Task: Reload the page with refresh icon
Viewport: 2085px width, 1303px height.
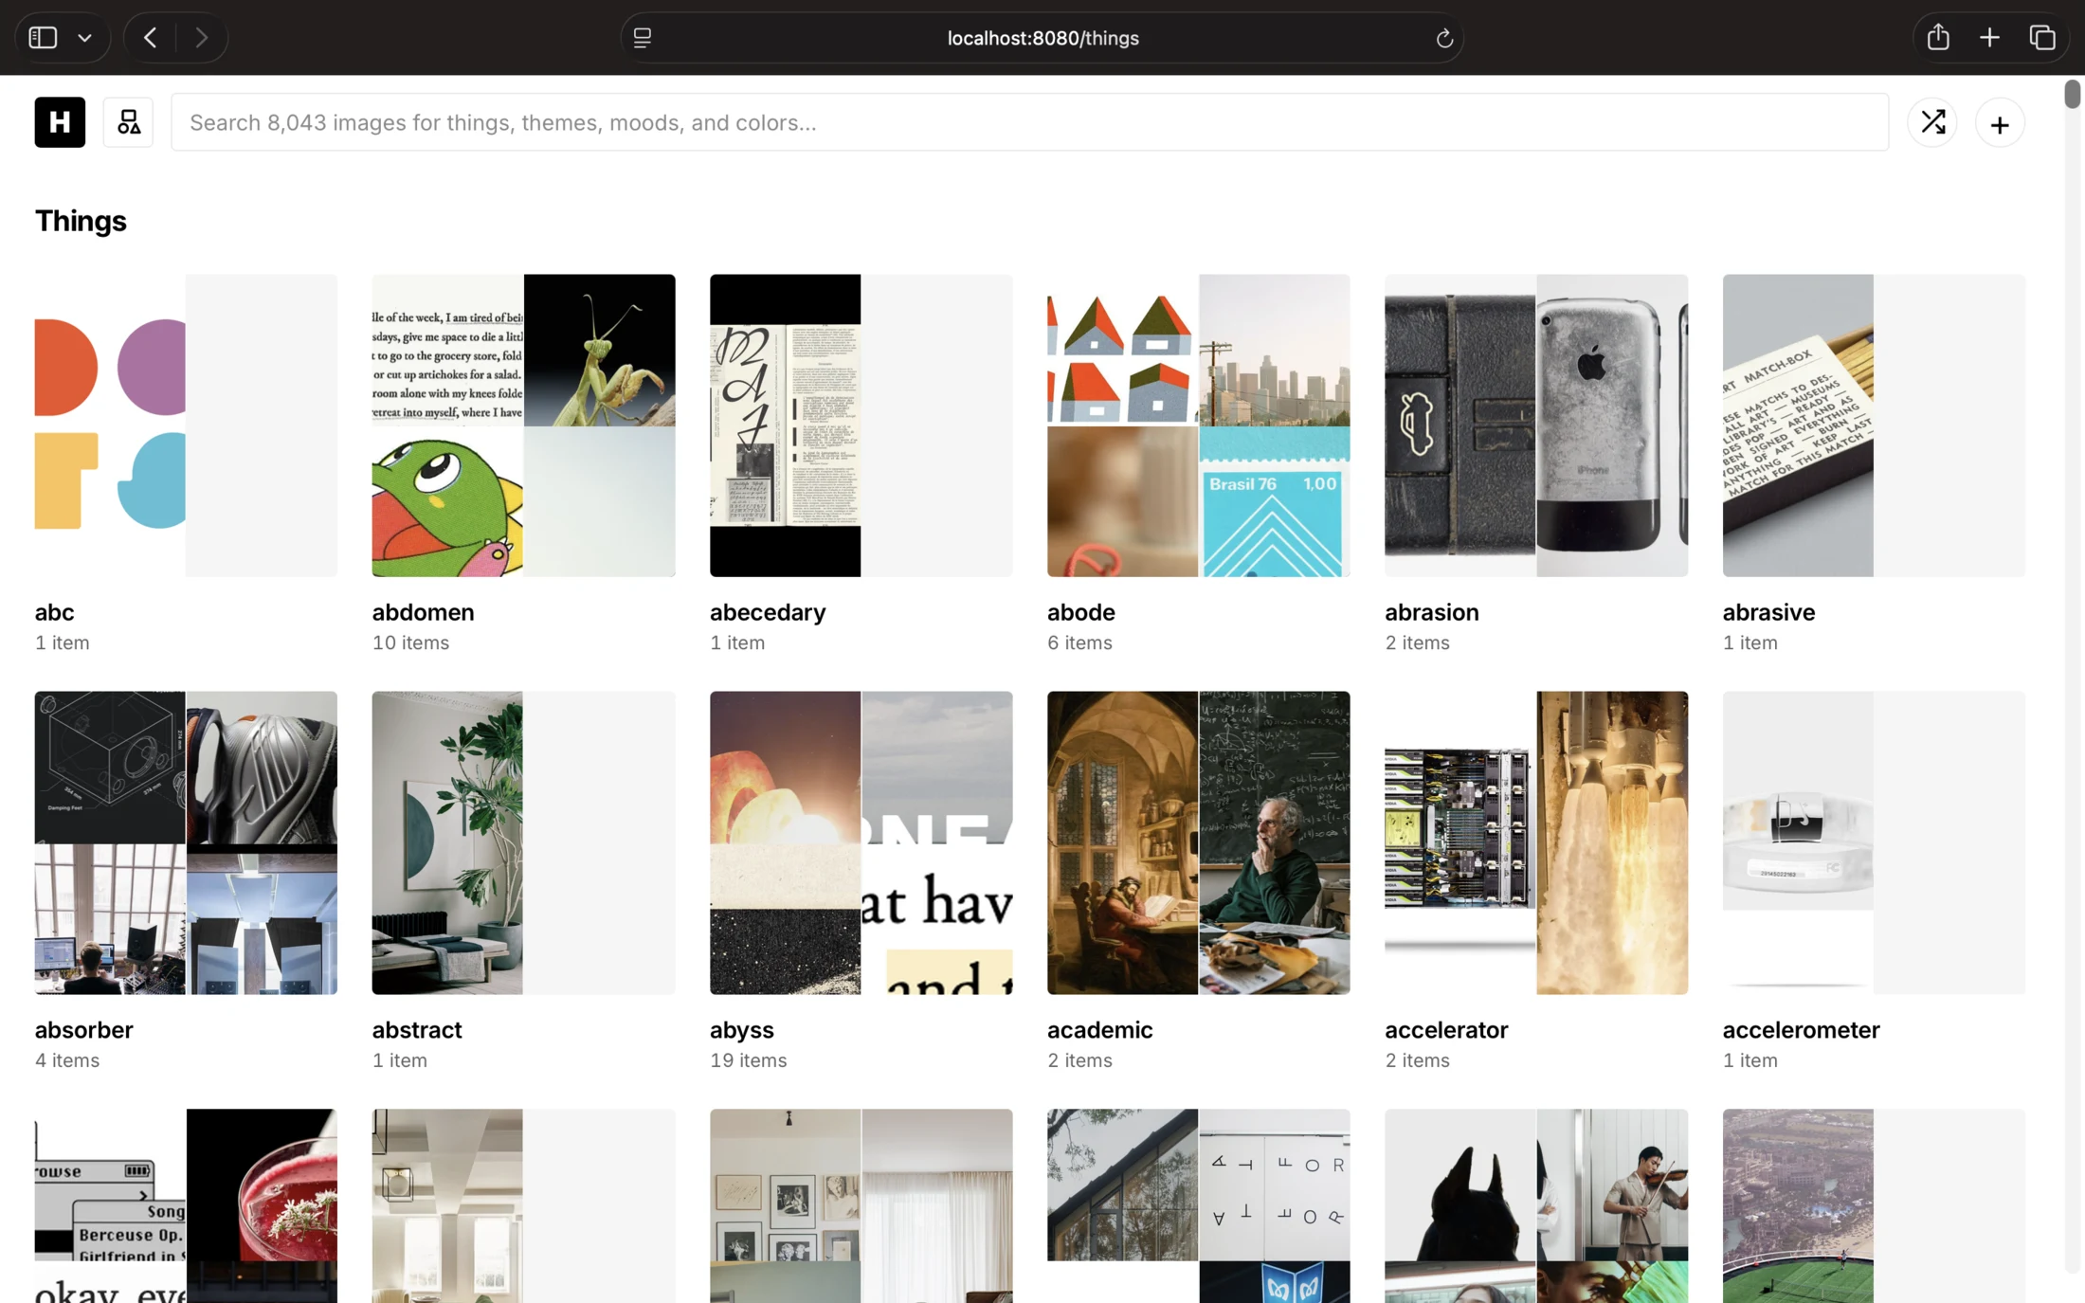Action: pyautogui.click(x=1443, y=38)
